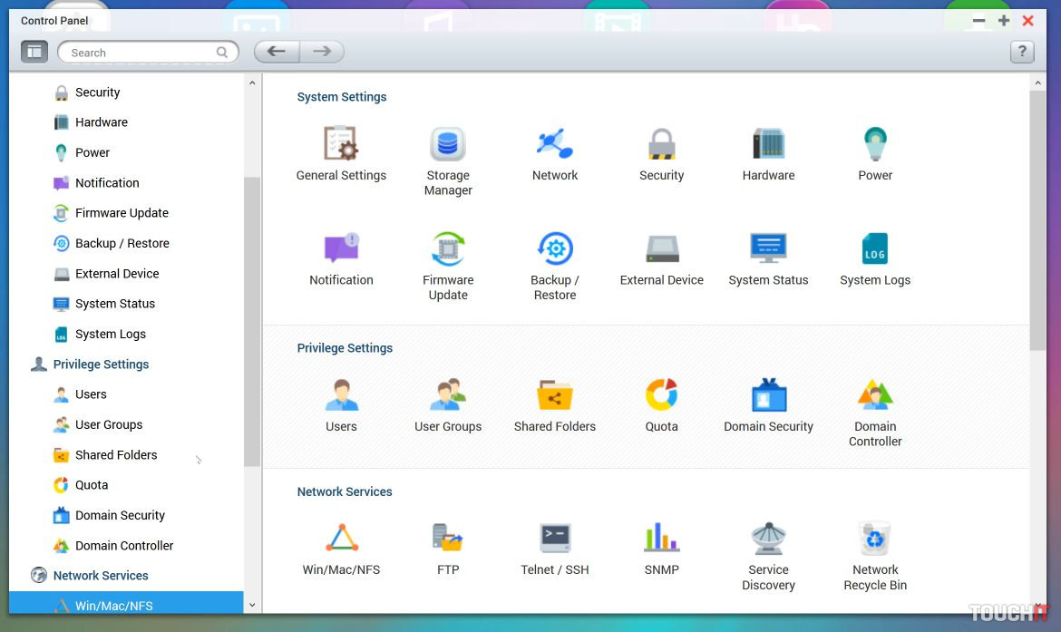This screenshot has height=632, width=1061.
Task: Open General Settings in System Settings
Action: pyautogui.click(x=341, y=145)
